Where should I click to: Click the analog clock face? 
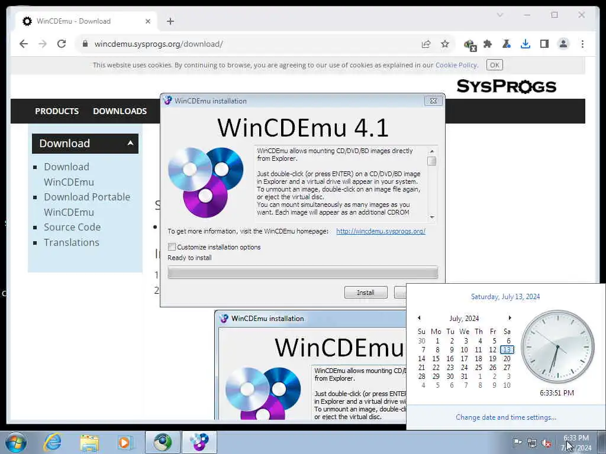pos(557,346)
